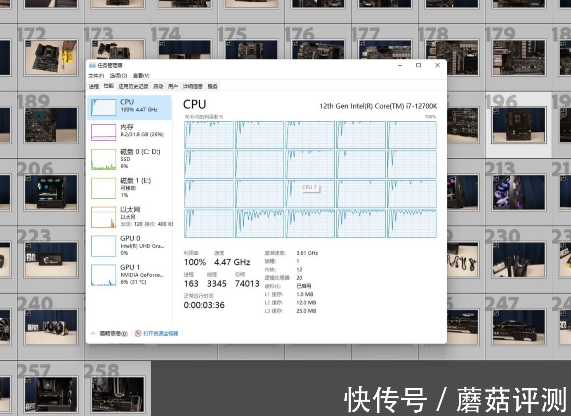Open background thumbnail 179
Screen dimensions: 571x416
coord(519,58)
